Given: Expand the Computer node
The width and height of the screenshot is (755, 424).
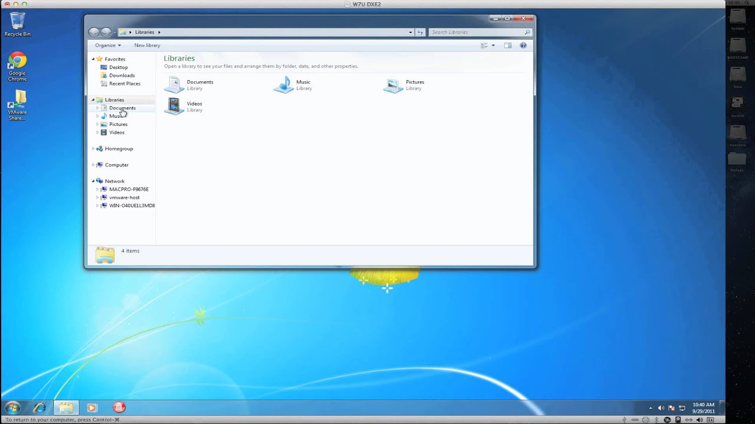Looking at the screenshot, I should tap(93, 165).
